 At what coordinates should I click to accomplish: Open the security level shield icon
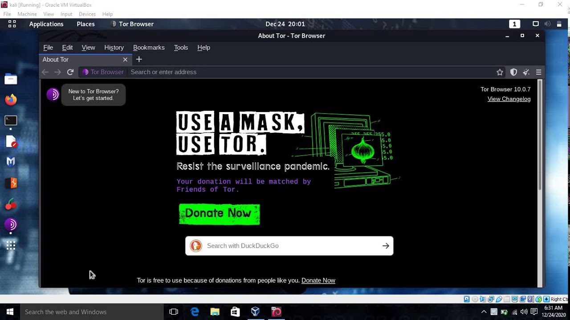[x=513, y=72]
